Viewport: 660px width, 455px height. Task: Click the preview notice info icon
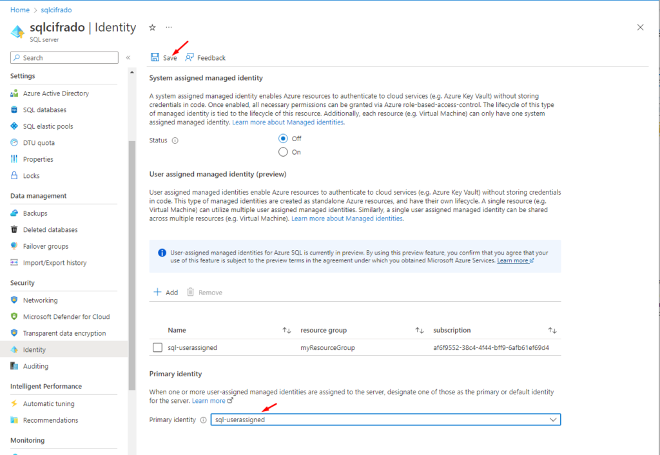coord(162,253)
